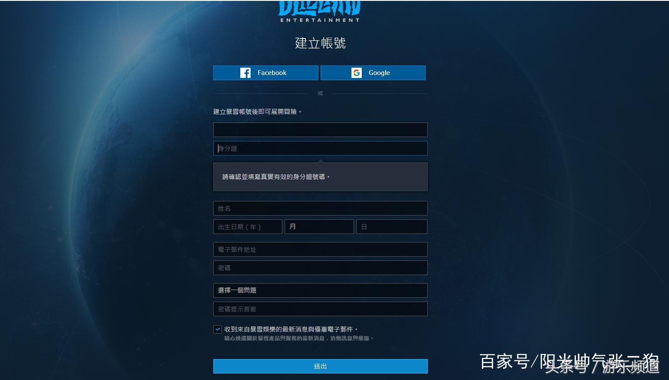Click the ID validation tooltip message box
The height and width of the screenshot is (380, 669).
(x=320, y=177)
